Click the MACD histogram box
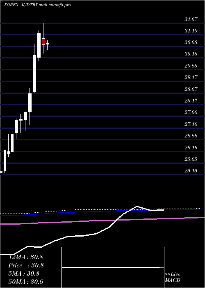Viewport: 205px width, 288px height. click(113, 267)
